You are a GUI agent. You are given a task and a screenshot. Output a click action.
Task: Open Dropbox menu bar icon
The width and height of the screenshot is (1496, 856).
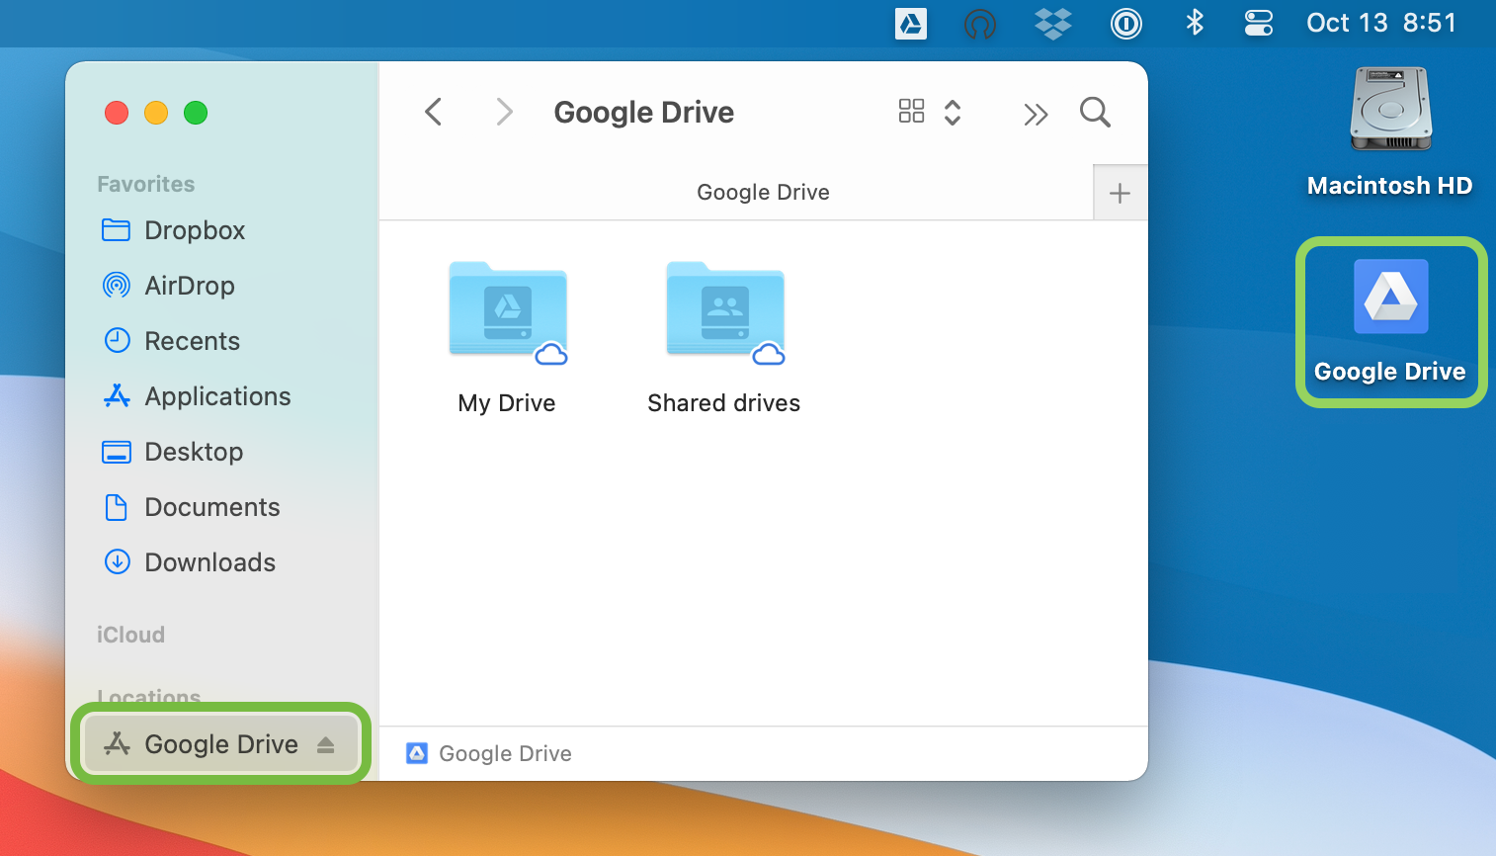point(1053,23)
